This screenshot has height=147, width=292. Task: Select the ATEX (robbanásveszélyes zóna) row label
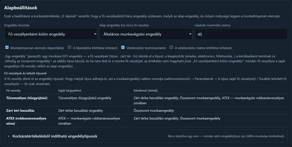[26, 121]
